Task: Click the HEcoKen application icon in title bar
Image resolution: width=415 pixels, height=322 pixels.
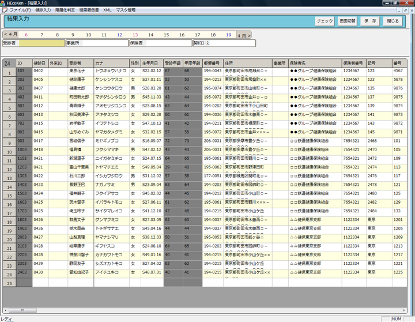Action: 5,3
